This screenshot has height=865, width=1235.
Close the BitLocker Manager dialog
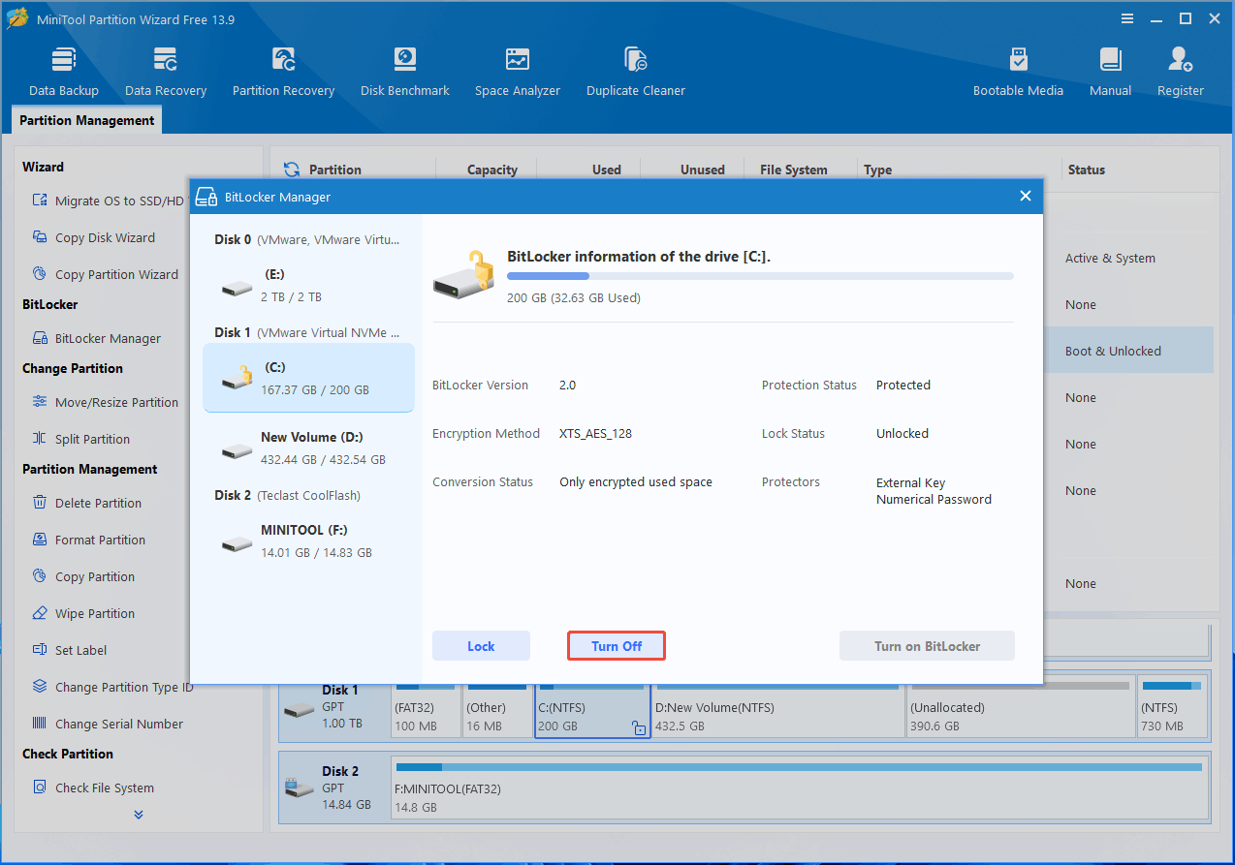(x=1026, y=196)
